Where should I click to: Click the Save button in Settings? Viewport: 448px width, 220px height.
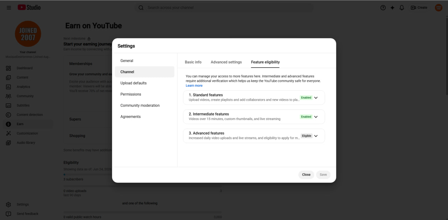coord(323,175)
